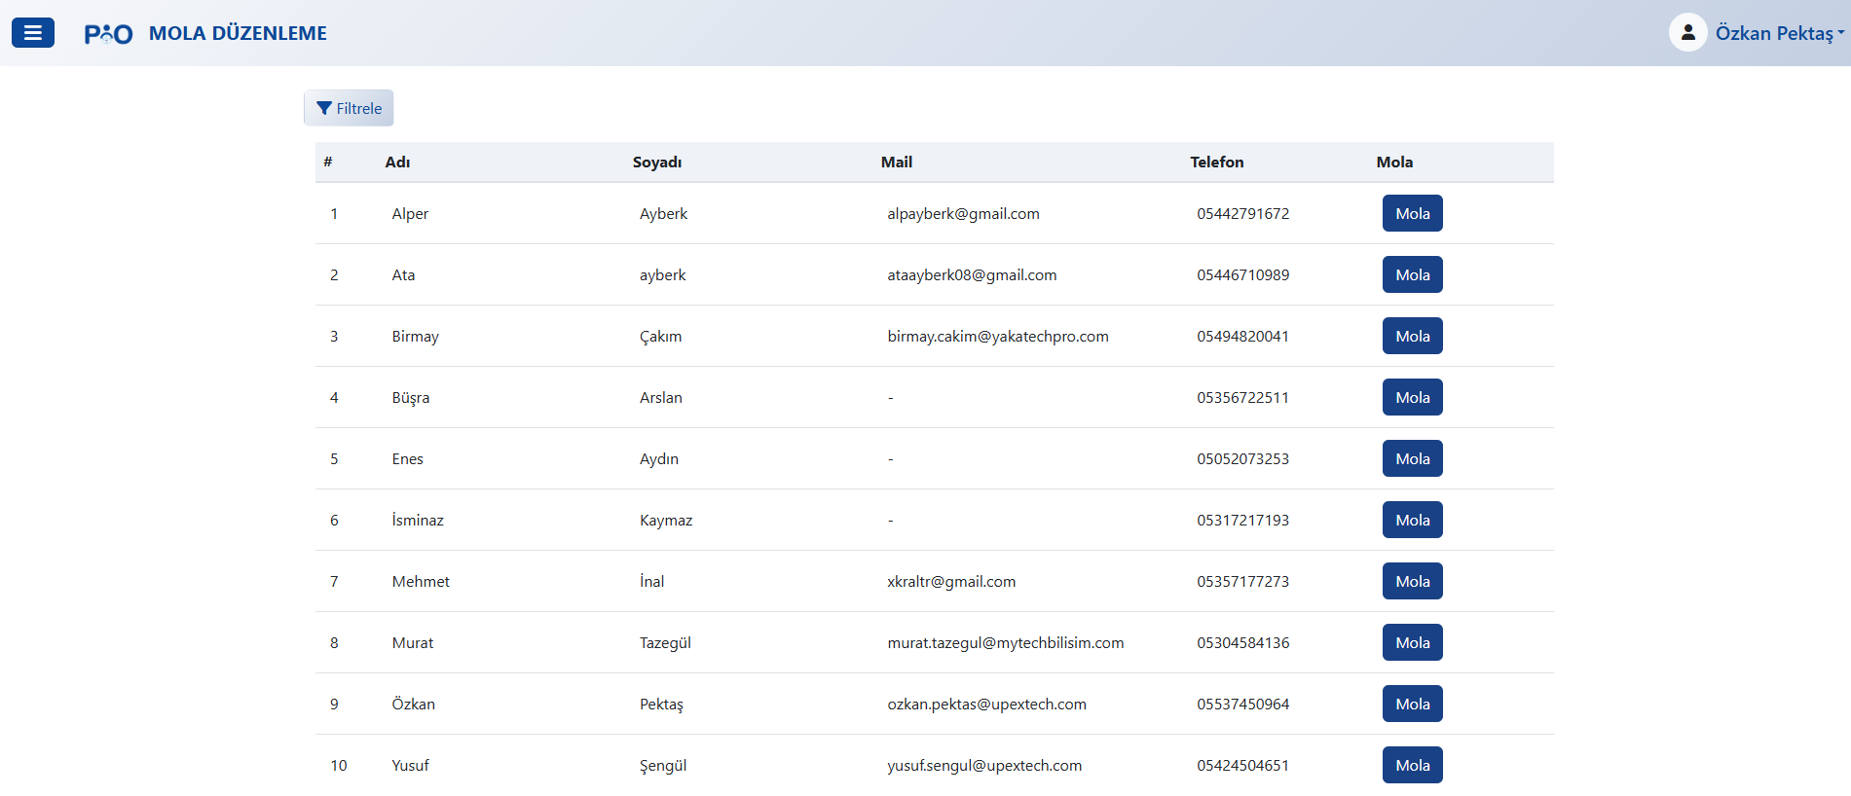Click Mola in Özkan Pektaş's row
The image size is (1851, 796).
(1412, 704)
